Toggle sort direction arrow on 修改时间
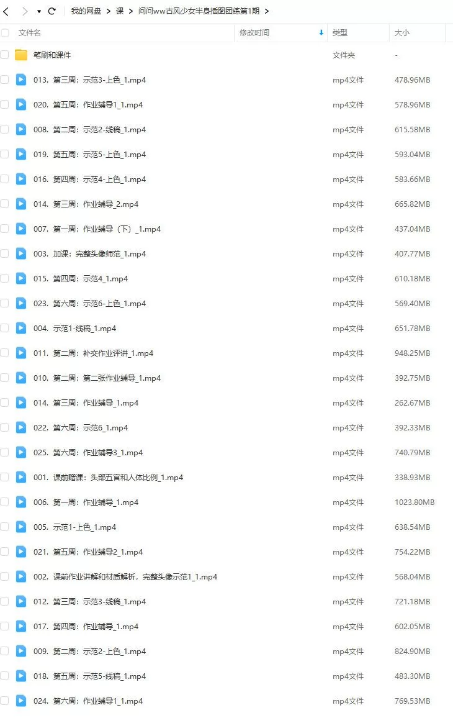Viewport: 453px width, 718px height. click(321, 32)
